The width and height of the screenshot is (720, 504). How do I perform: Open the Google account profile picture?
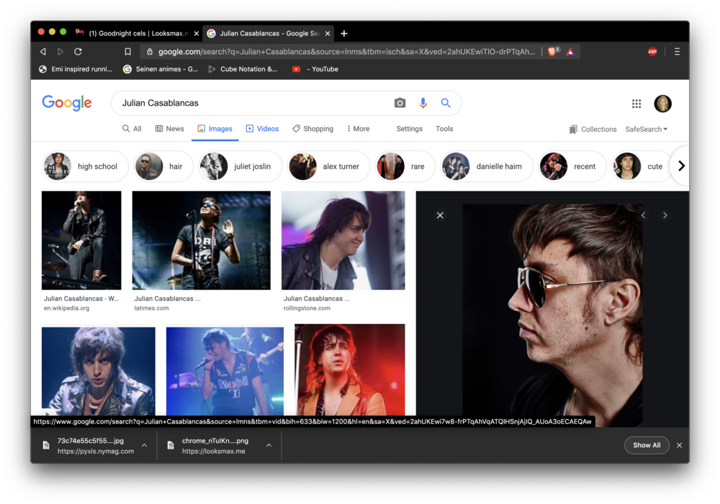pyautogui.click(x=662, y=104)
